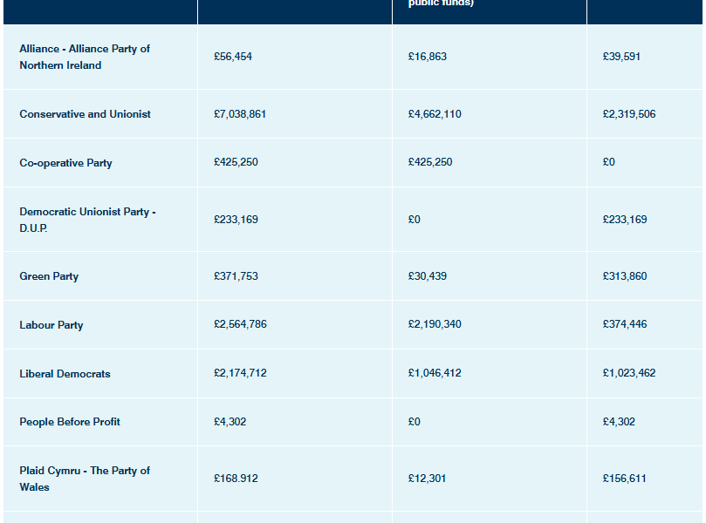Select the Conservative and Unionist row label

tap(85, 114)
